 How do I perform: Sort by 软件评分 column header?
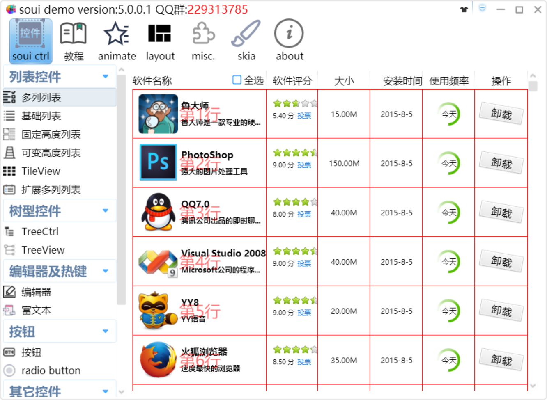pos(292,81)
